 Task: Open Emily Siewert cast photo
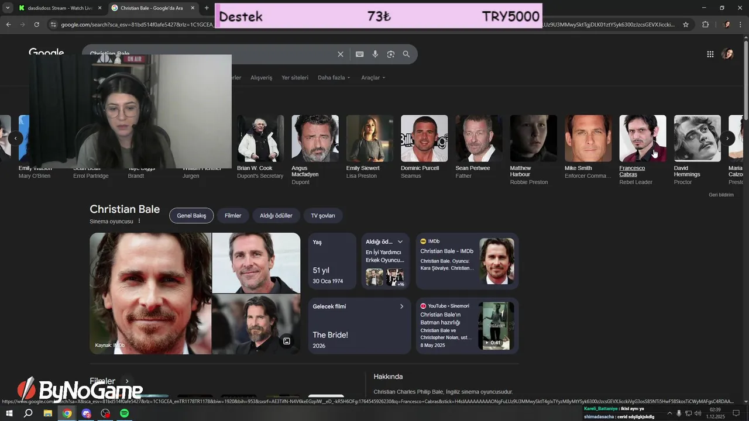click(369, 139)
